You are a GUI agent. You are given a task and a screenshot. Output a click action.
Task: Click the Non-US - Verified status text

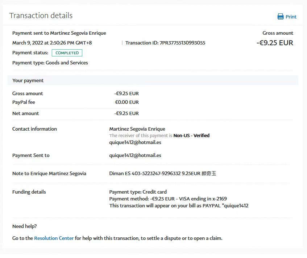coord(191,135)
